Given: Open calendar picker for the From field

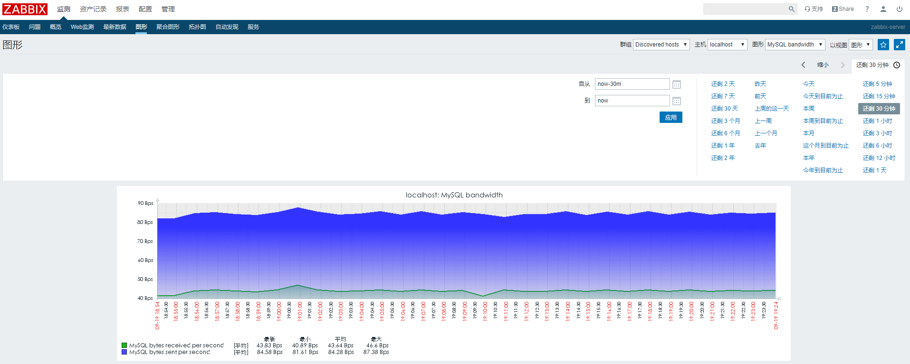Looking at the screenshot, I should (x=677, y=84).
